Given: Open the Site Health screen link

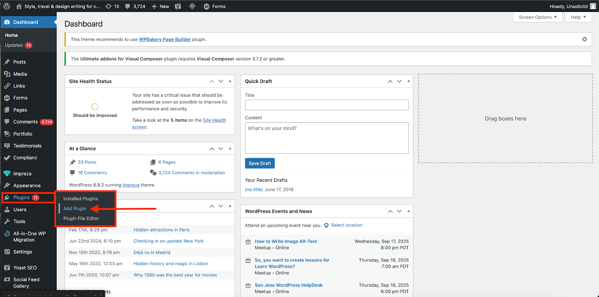Looking at the screenshot, I should 214,120.
